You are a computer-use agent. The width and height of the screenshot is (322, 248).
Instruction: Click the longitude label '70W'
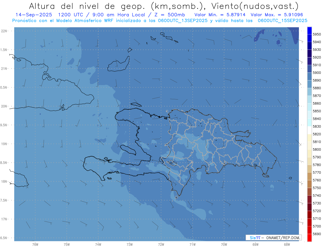224,244
